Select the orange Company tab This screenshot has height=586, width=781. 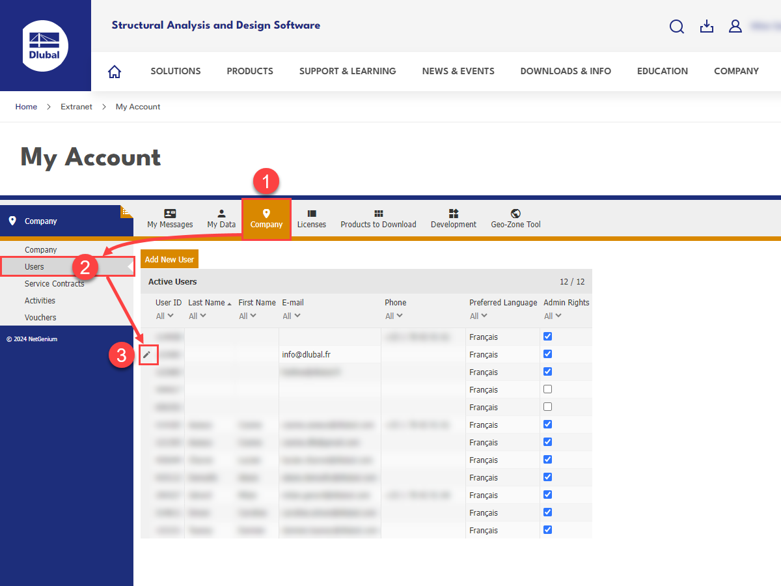pyautogui.click(x=266, y=219)
